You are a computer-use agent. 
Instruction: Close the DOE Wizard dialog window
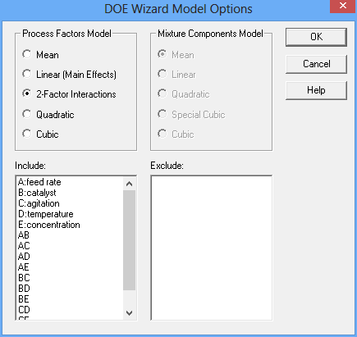click(x=343, y=6)
